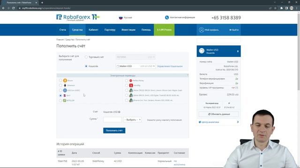Open the Chrome three-dot menu
The width and height of the screenshot is (300, 168).
(297, 8)
